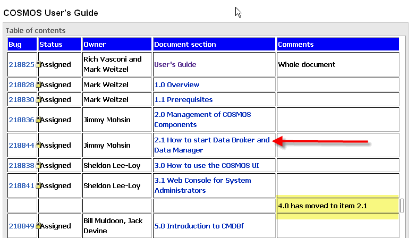Open 2.0 Management of COSMOS Components

point(202,120)
